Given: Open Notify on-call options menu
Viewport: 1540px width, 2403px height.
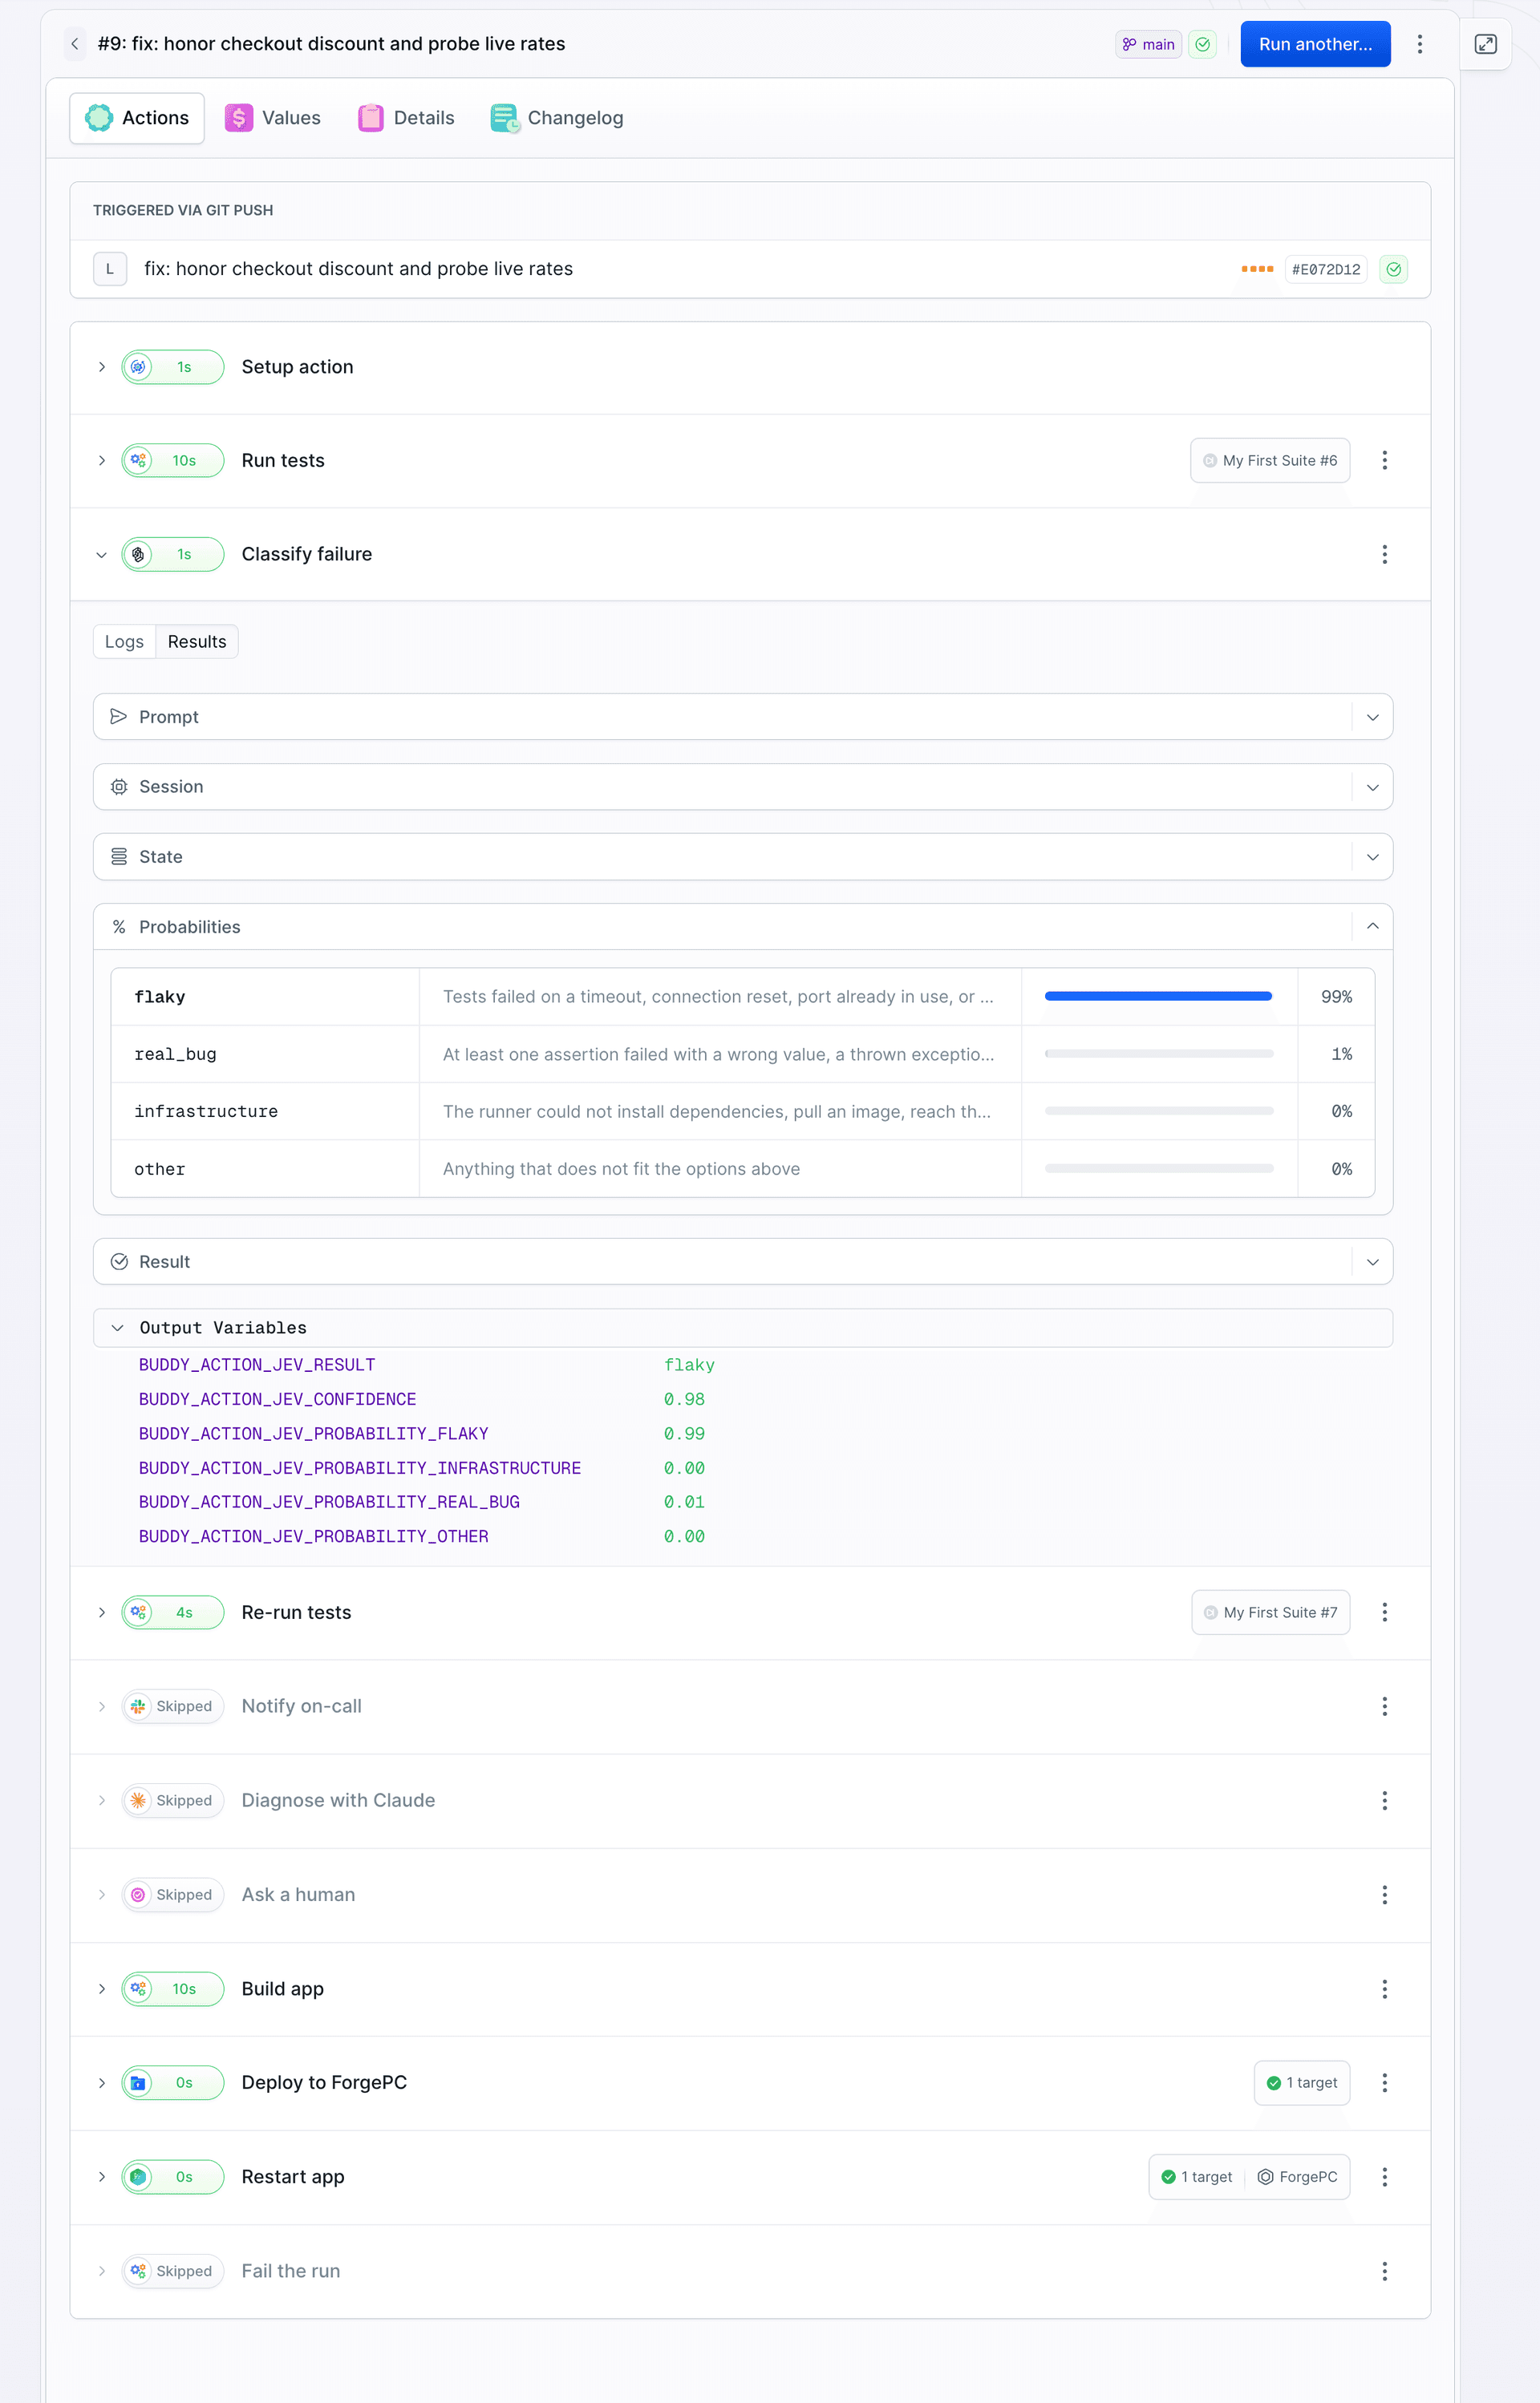Looking at the screenshot, I should click(1384, 1706).
